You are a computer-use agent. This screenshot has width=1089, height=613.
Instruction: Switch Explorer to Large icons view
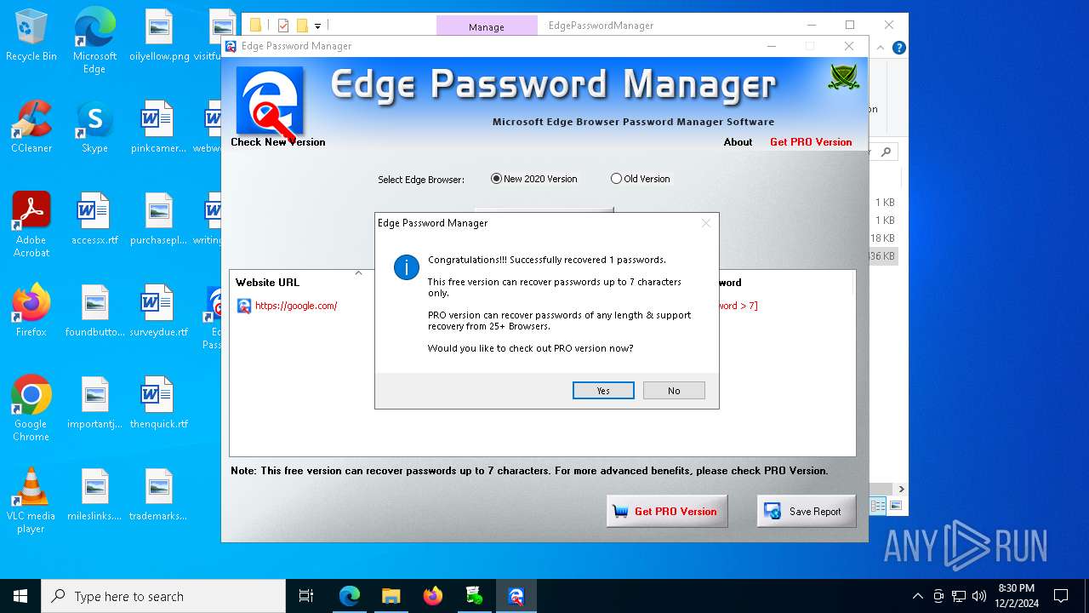click(895, 506)
